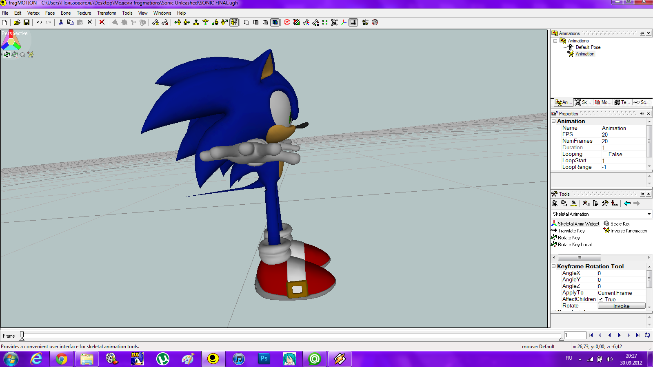Open the Vertex menu
The image size is (653, 367).
[33, 13]
